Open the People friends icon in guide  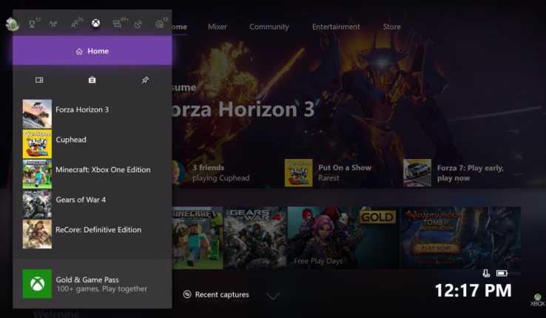coord(75,24)
